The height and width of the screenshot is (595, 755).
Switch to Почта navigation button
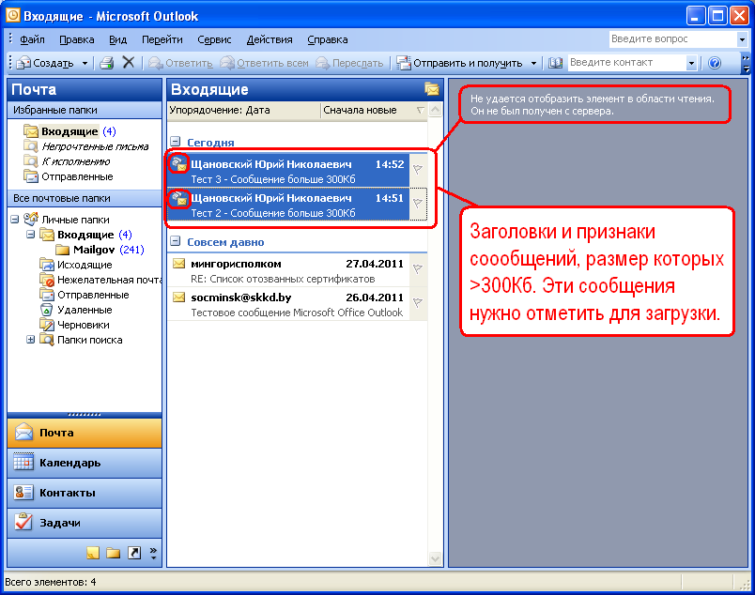[x=85, y=433]
